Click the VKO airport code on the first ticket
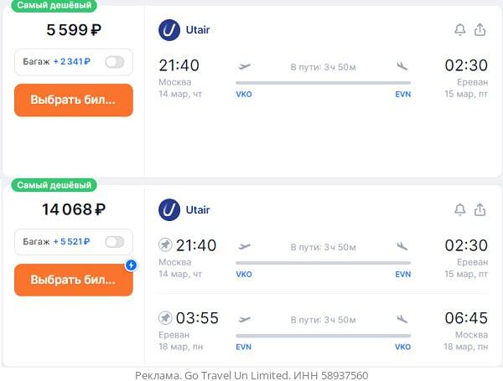This screenshot has width=503, height=381. pyautogui.click(x=244, y=95)
